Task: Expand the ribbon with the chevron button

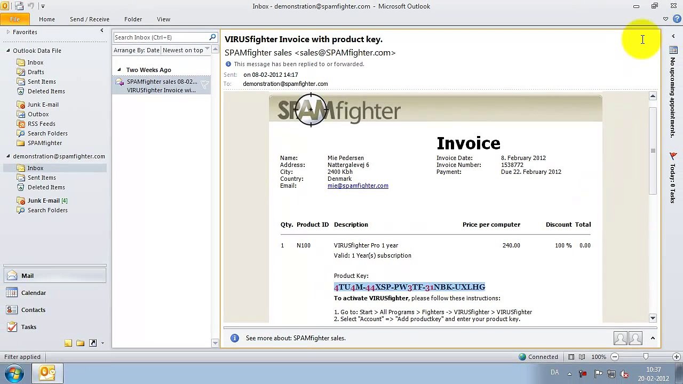Action: pos(665,19)
